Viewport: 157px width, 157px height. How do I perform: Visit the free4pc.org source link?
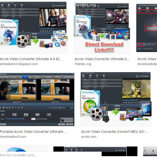[83, 64]
